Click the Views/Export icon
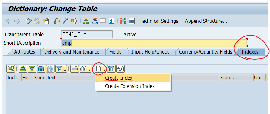 point(83,69)
